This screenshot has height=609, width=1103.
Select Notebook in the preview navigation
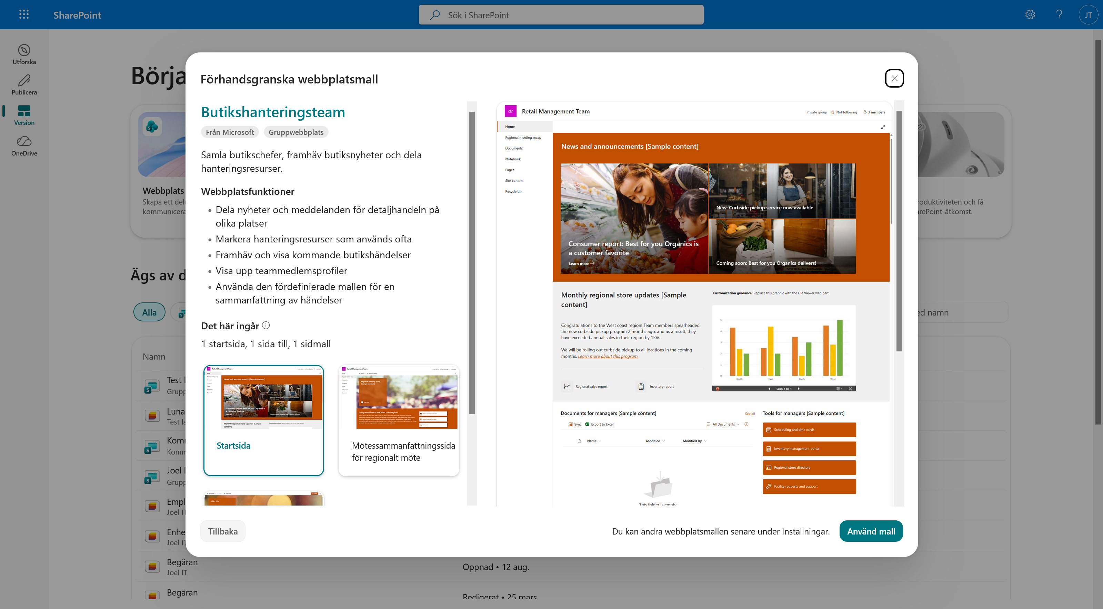click(x=512, y=159)
